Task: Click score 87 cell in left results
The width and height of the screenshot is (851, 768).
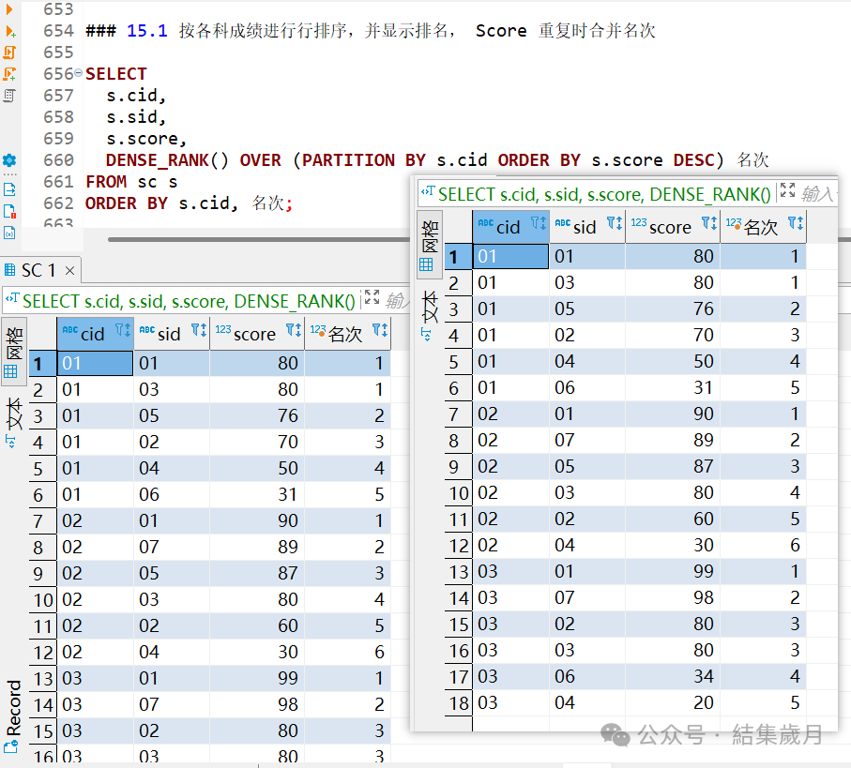Action: pos(257,573)
